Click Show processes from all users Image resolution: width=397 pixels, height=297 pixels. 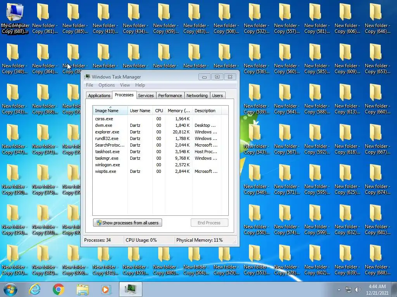128,223
